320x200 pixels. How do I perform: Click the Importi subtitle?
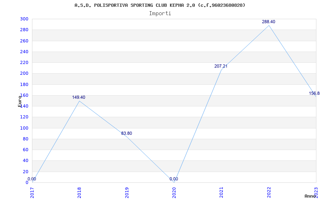point(160,14)
